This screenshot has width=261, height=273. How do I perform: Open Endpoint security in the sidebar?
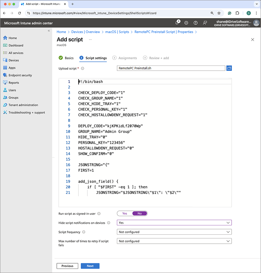pyautogui.click(x=20, y=75)
